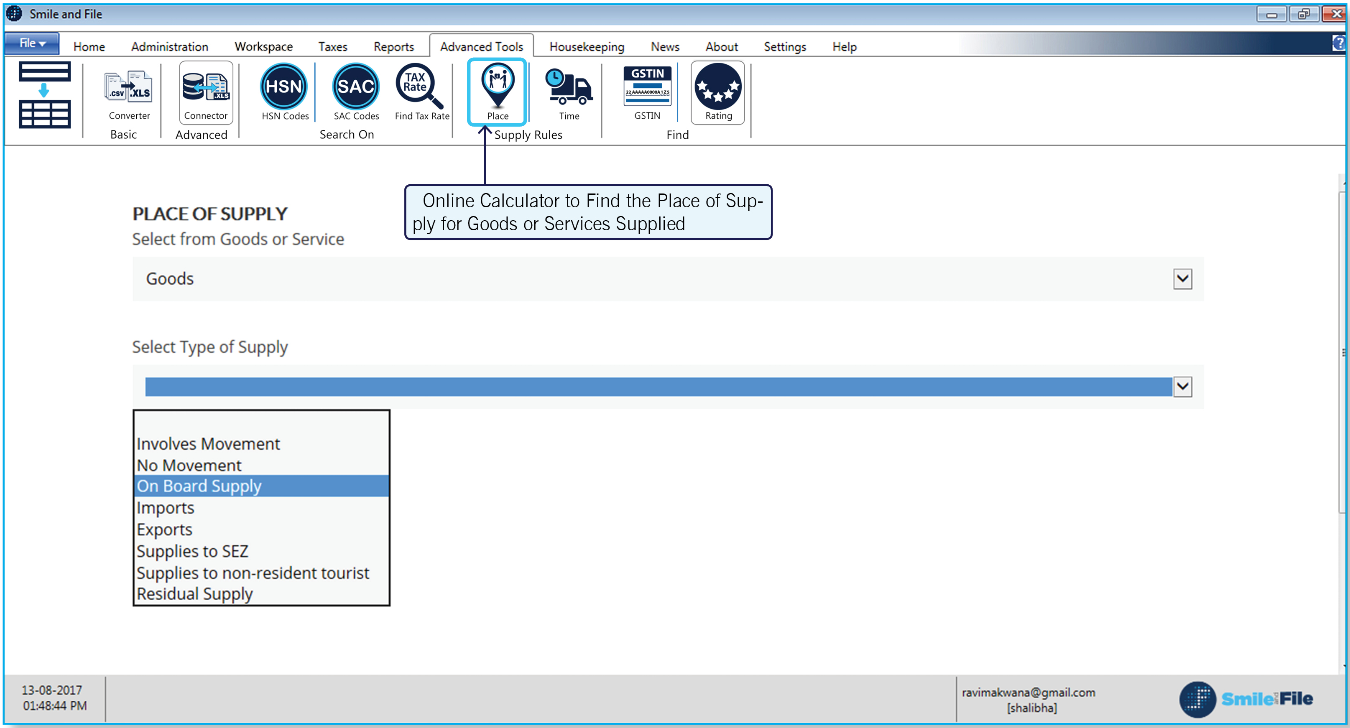Click the large table import icon
The height and width of the screenshot is (728, 1350).
pos(45,95)
